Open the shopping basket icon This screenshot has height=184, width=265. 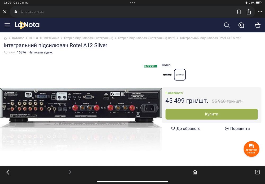click(258, 25)
